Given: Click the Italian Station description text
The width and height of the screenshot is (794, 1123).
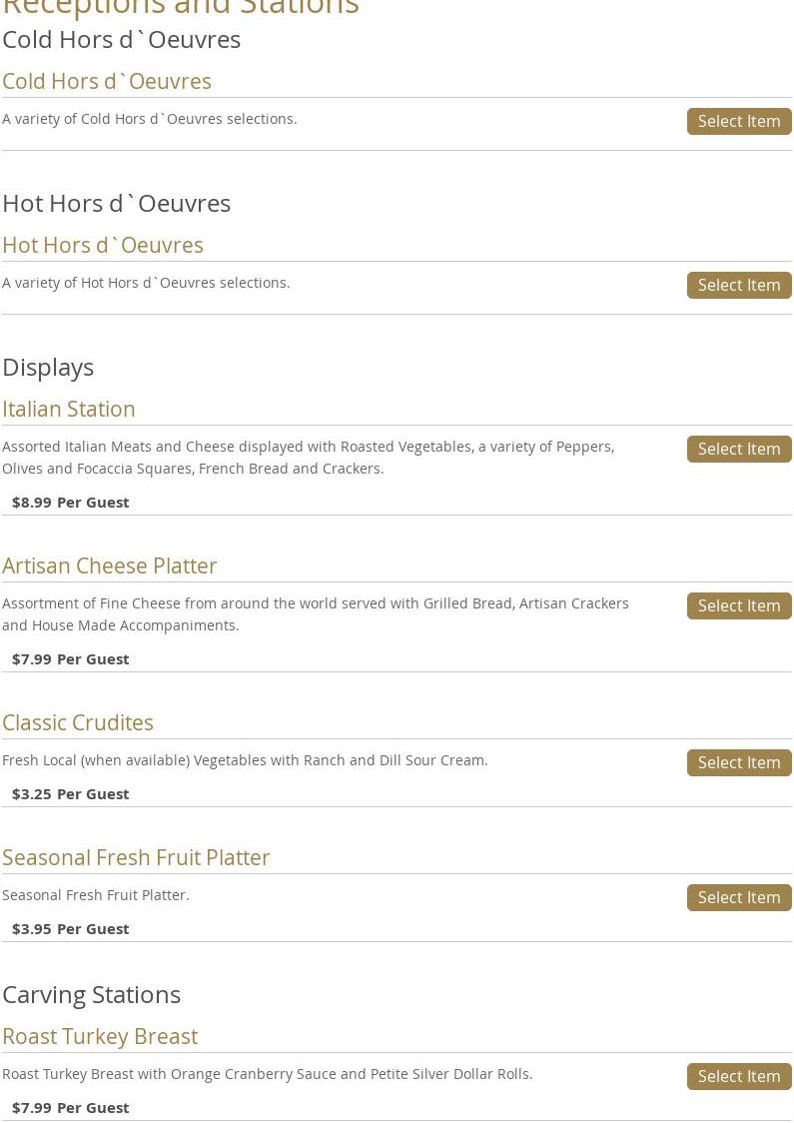Looking at the screenshot, I should [x=308, y=457].
